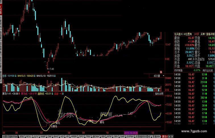
Task: Click the +10.02% 涨幅 value
Action: pyautogui.click(x=189, y=45)
